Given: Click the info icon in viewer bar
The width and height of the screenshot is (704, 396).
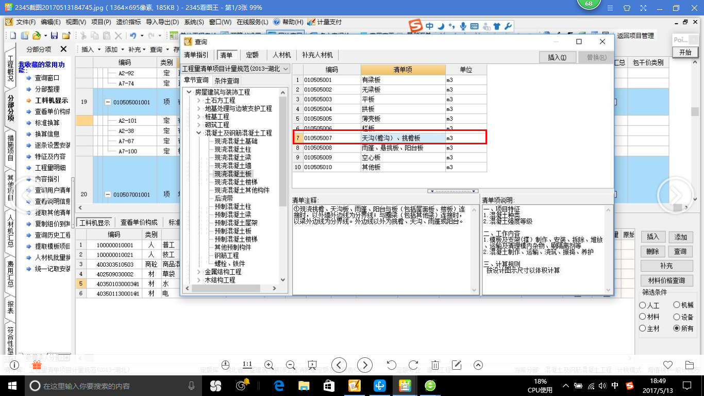Looking at the screenshot, I should 15,365.
